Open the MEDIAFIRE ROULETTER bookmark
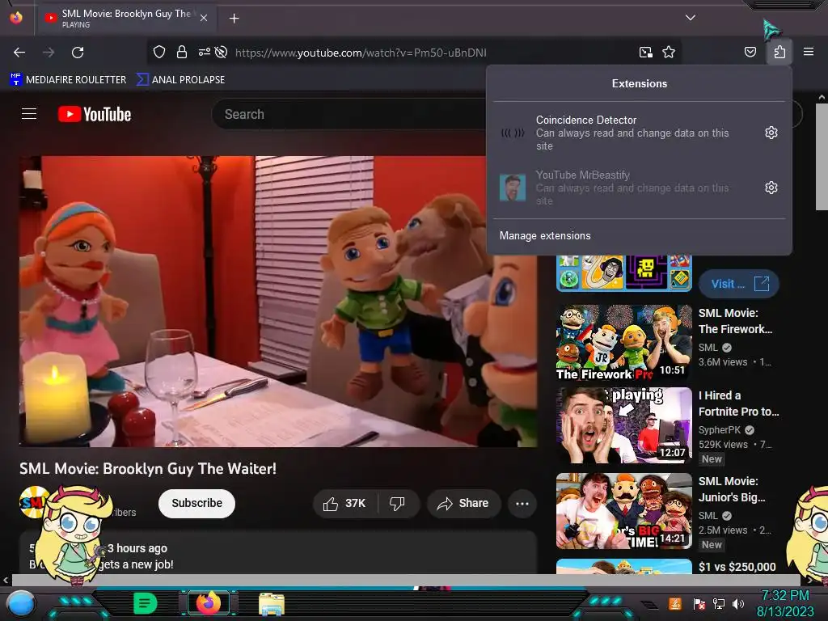 [68, 80]
